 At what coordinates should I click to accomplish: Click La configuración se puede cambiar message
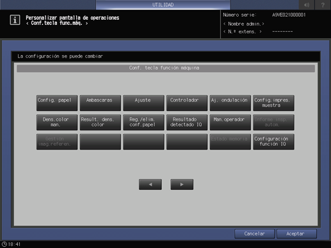point(60,56)
